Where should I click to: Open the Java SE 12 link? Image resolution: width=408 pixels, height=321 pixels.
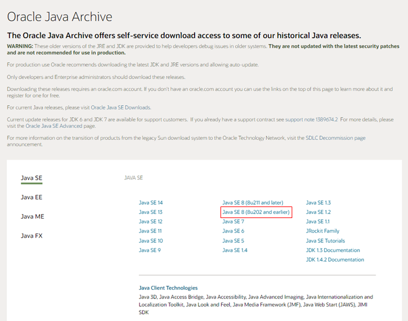click(150, 222)
